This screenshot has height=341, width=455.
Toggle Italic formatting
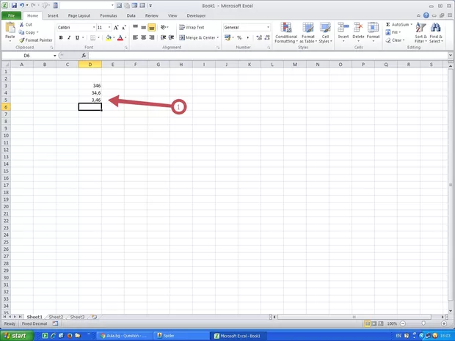click(x=69, y=37)
